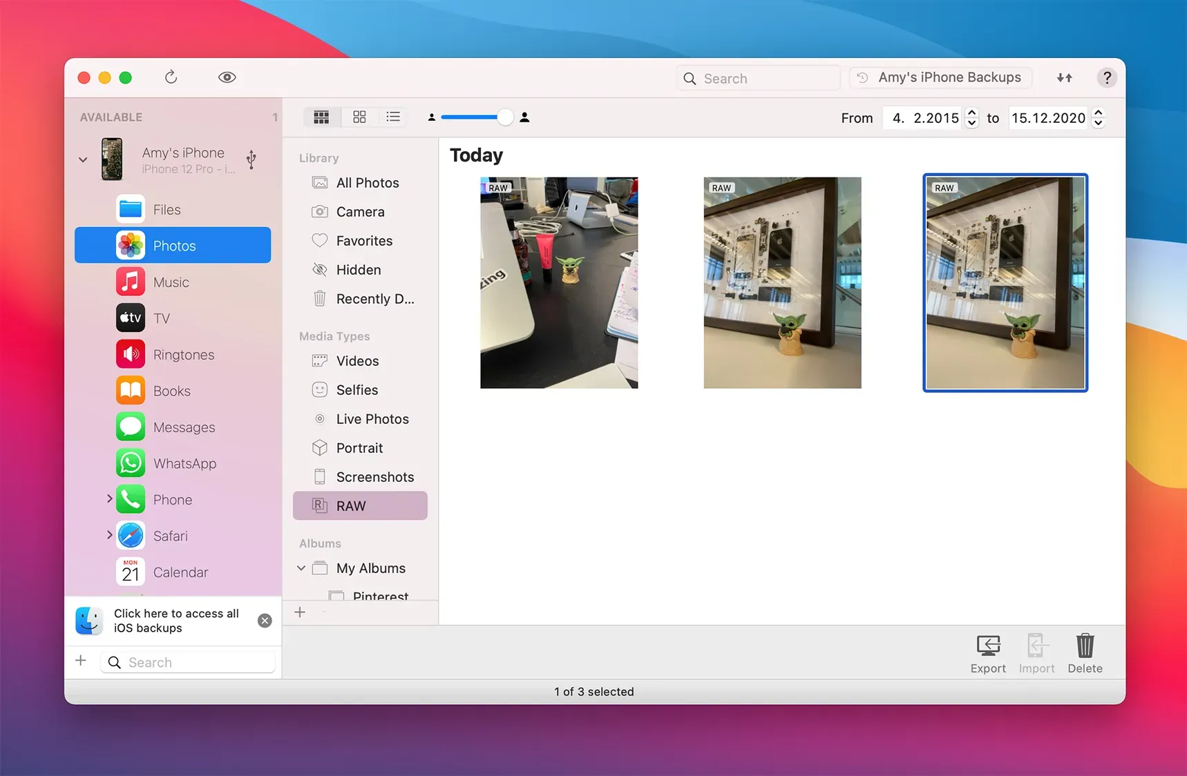Adjust the thumbnail size slider
1187x776 pixels.
pos(505,117)
